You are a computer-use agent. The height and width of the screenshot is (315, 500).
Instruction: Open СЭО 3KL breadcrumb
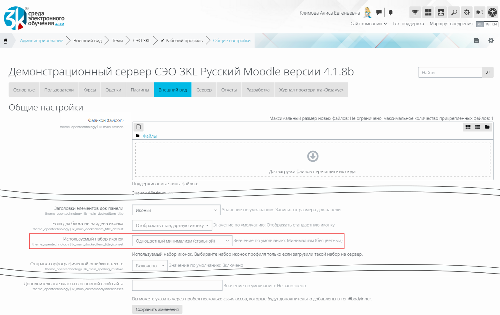tap(142, 41)
